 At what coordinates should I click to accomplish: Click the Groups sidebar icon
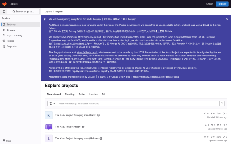(4, 30)
